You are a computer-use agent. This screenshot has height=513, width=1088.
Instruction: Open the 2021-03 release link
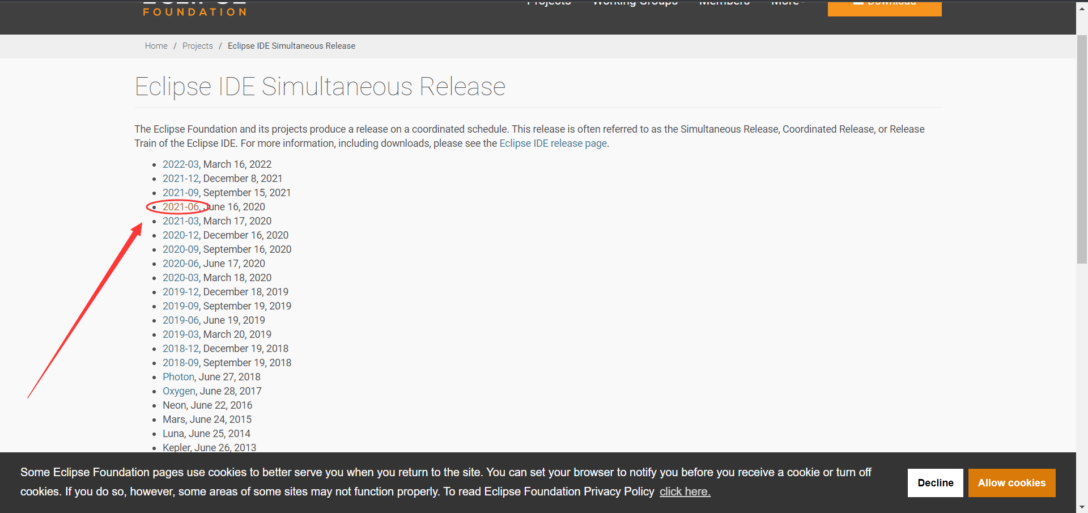[x=181, y=221]
